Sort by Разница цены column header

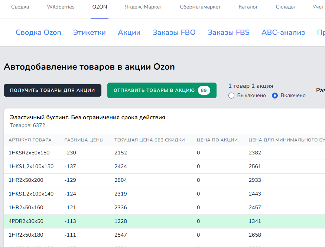[x=84, y=140]
